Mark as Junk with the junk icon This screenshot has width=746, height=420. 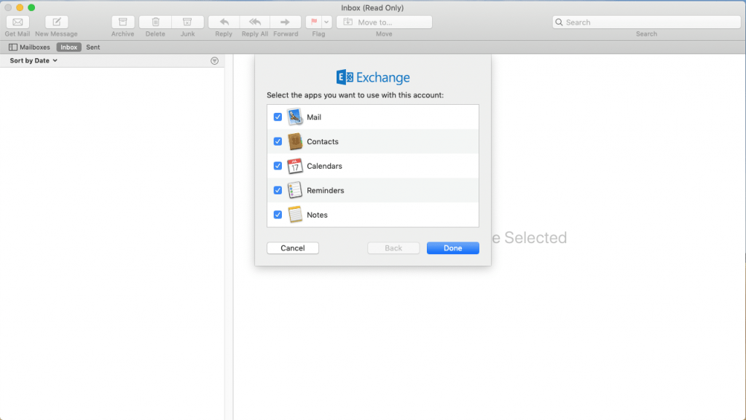(x=187, y=22)
